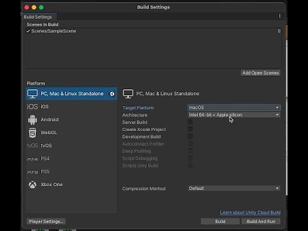308x231 pixels.
Task: Toggle the Deep Profiling checkbox
Action: tap(190, 151)
